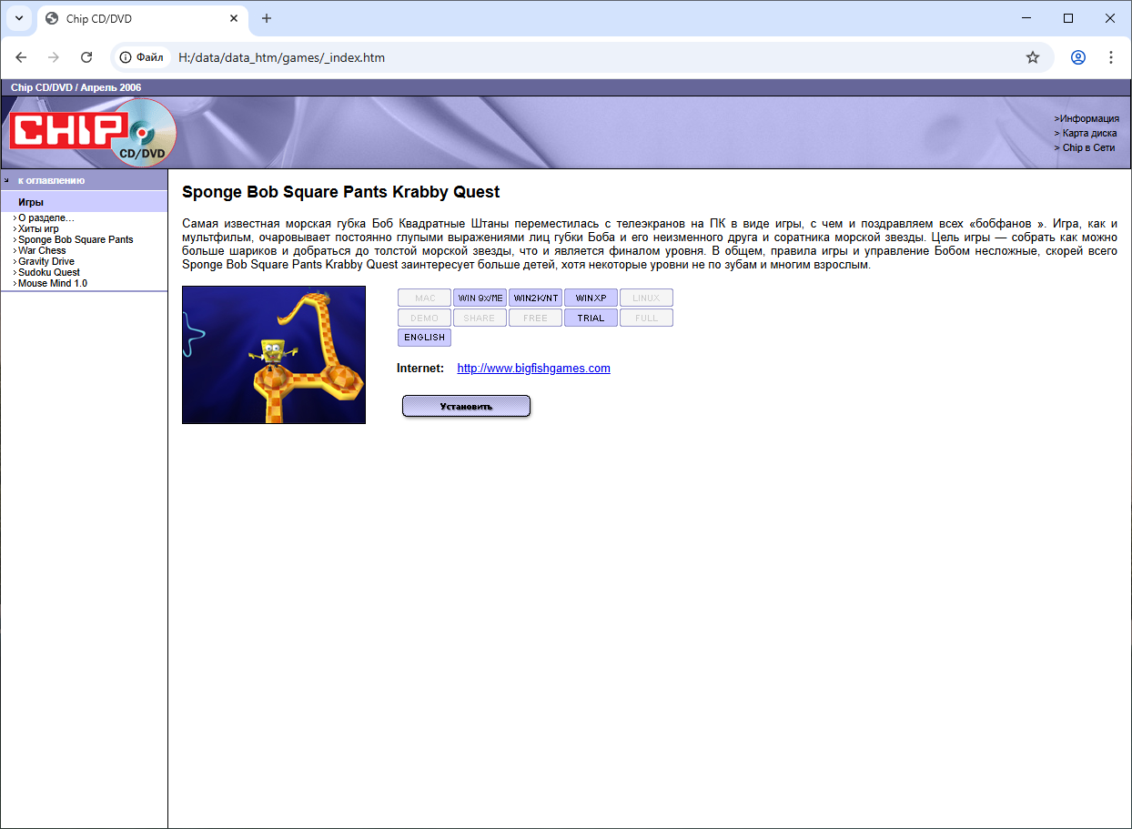The height and width of the screenshot is (829, 1132).
Task: Click the SHARE license badge
Action: point(480,318)
